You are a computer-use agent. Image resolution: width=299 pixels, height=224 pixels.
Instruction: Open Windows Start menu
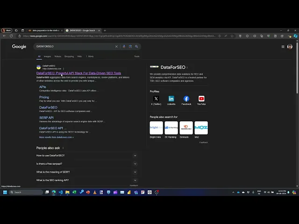pyautogui.click(x=5, y=192)
